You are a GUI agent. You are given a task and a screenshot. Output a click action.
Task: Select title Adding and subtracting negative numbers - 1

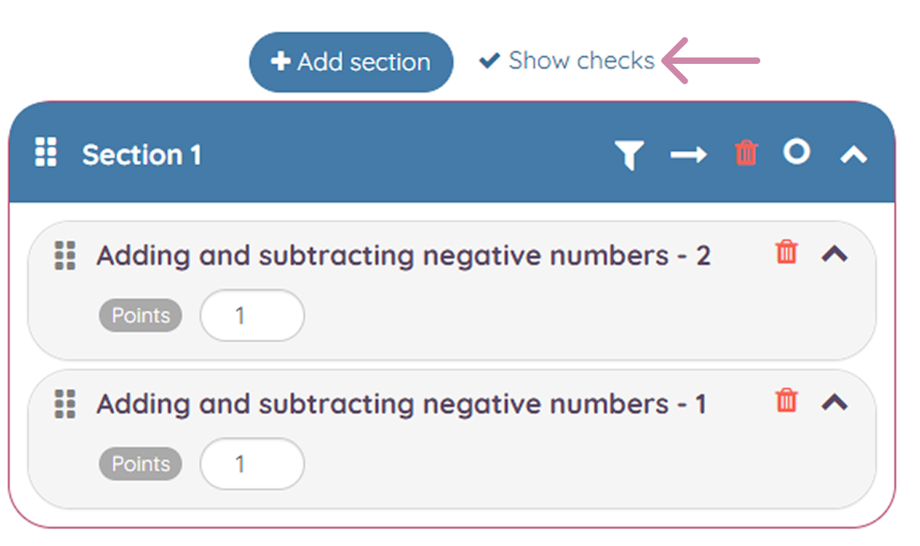pyautogui.click(x=402, y=404)
